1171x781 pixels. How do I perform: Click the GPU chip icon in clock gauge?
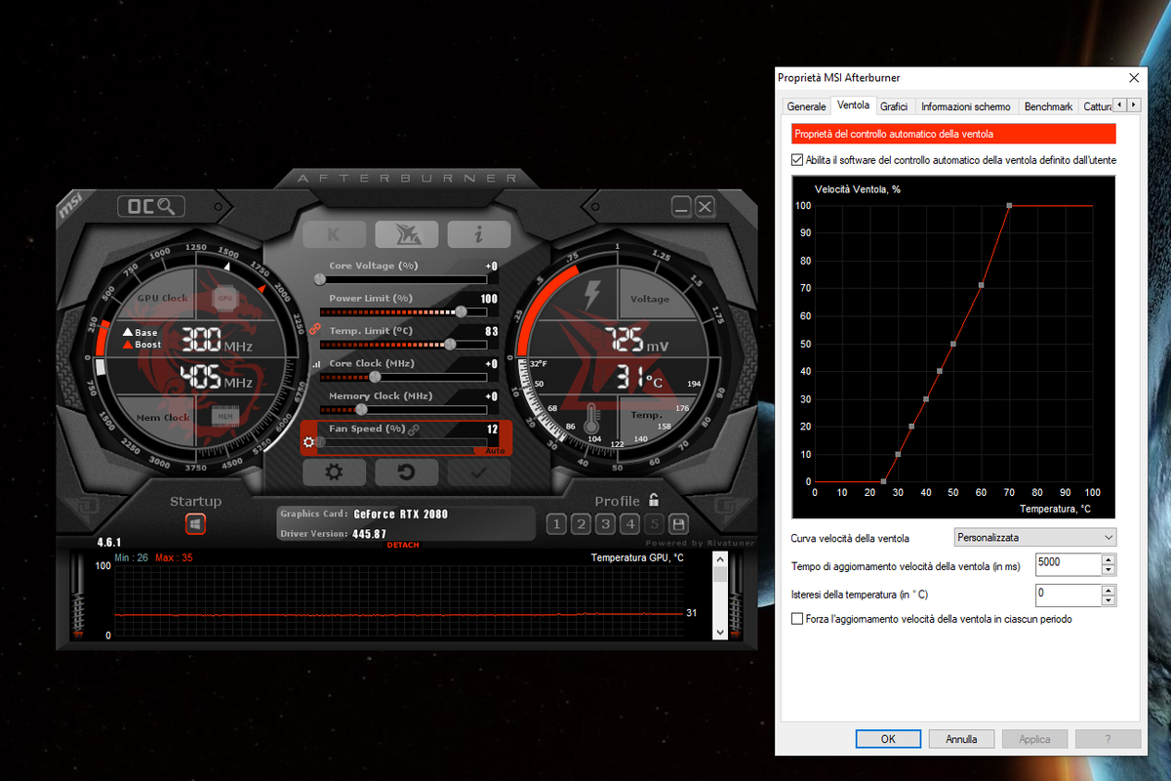pyautogui.click(x=225, y=297)
